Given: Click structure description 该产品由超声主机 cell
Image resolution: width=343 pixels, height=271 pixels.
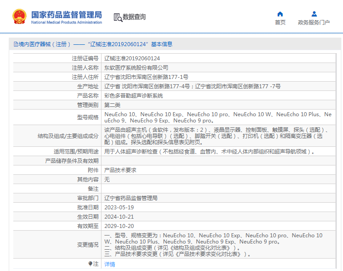Looking at the screenshot, I should pos(218,136).
